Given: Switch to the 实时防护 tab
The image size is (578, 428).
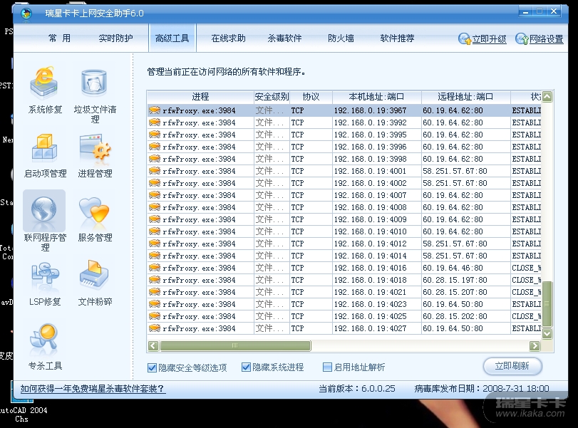Looking at the screenshot, I should click(115, 38).
